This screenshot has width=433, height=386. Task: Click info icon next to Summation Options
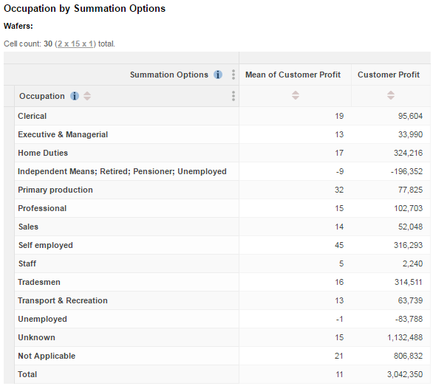click(218, 75)
